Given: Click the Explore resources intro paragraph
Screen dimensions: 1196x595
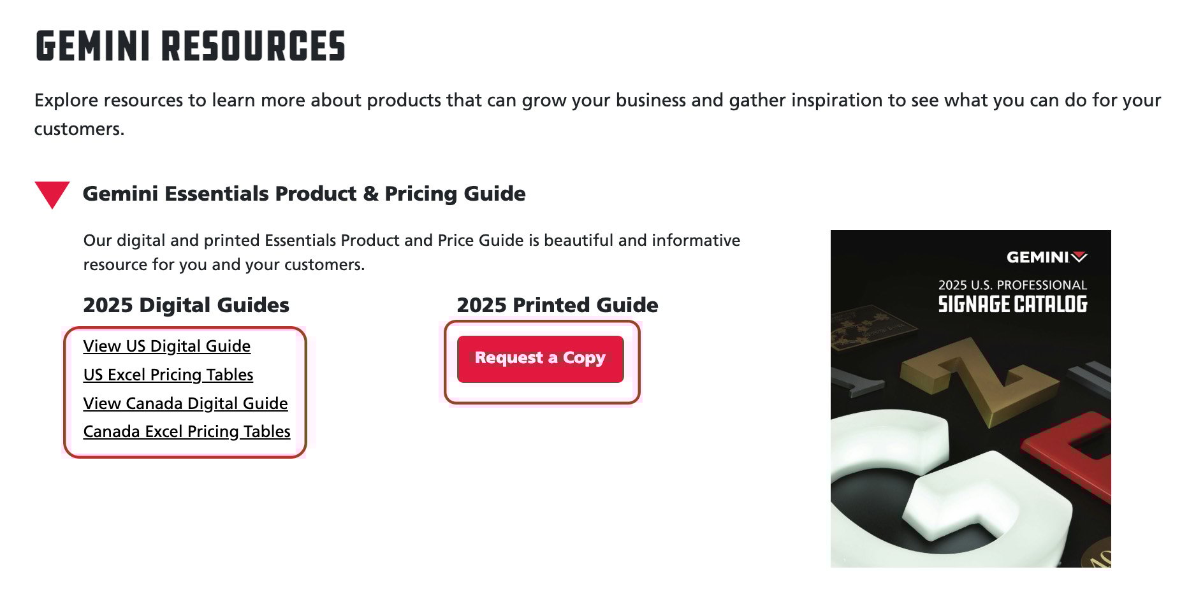Looking at the screenshot, I should click(x=597, y=115).
